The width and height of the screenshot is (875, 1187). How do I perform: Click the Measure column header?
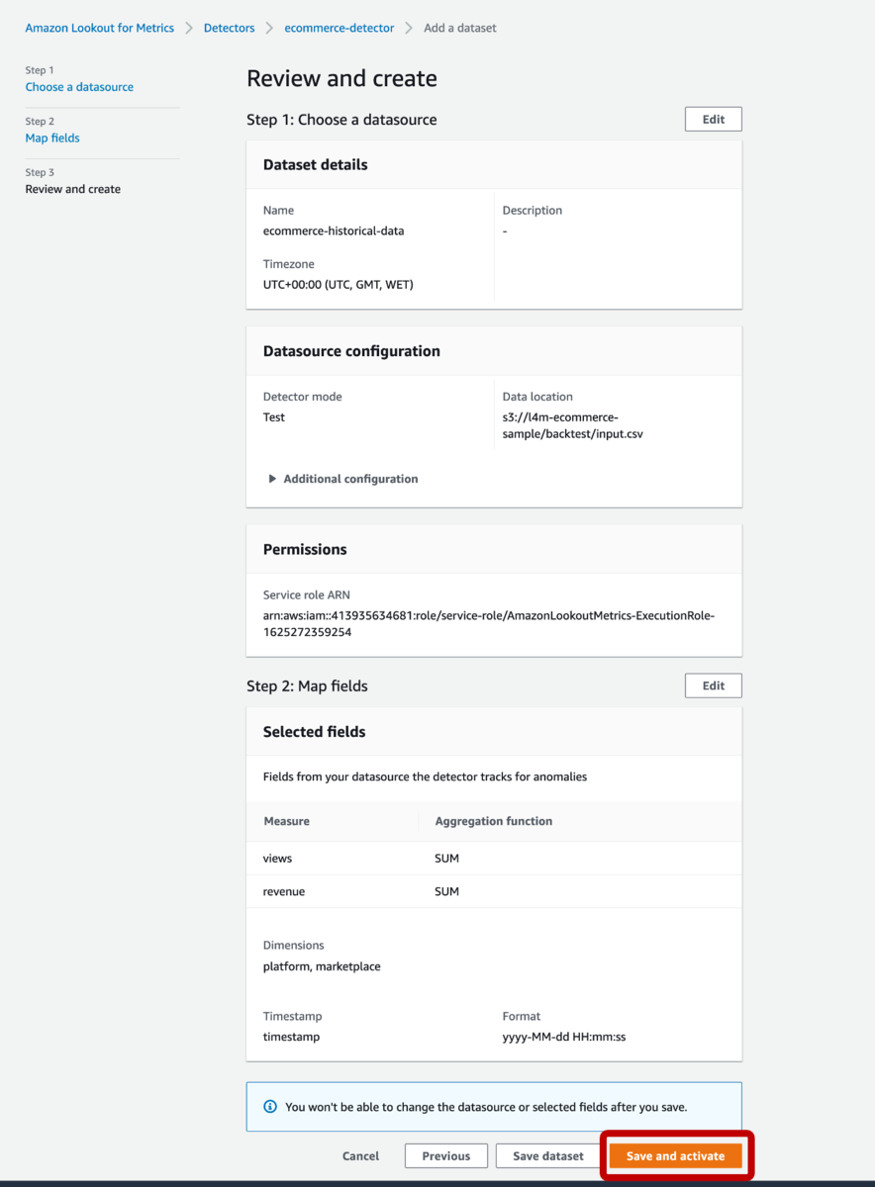coord(286,821)
